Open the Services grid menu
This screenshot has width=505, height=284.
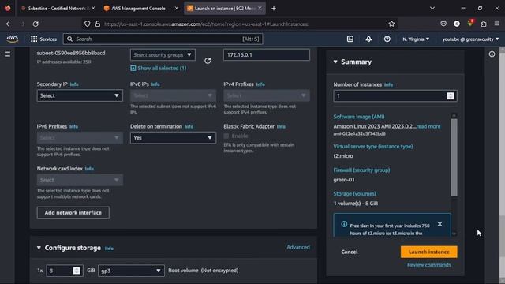[x=43, y=39]
